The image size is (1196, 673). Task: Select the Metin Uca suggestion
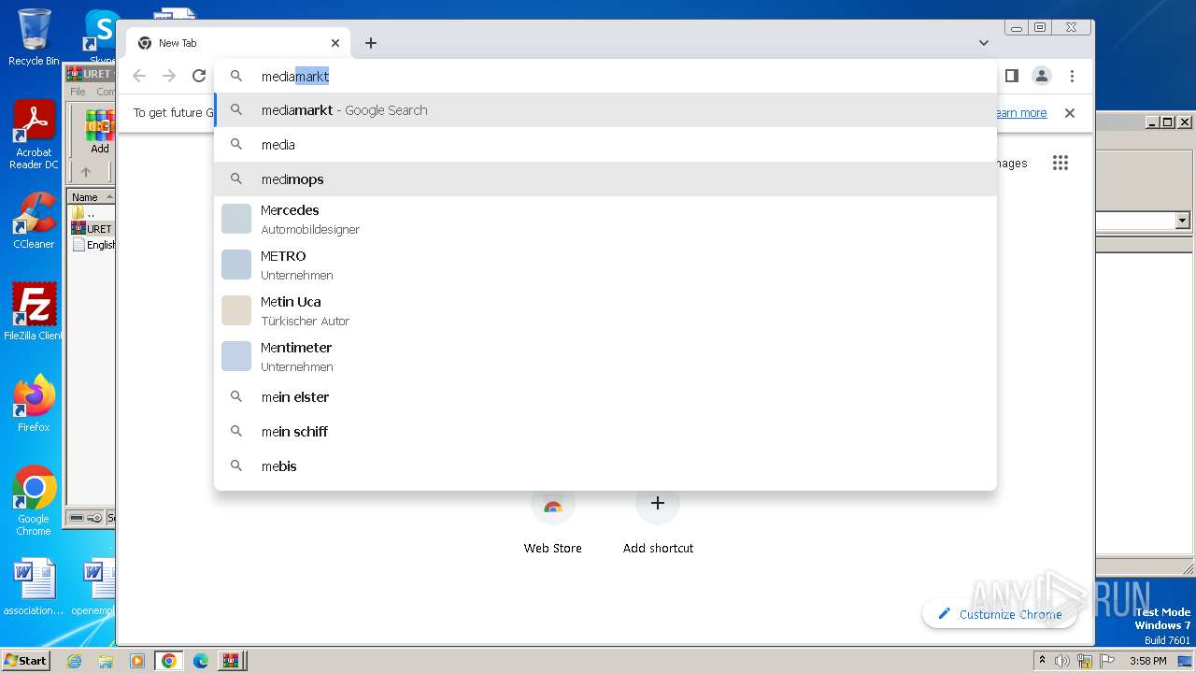pyautogui.click(x=605, y=310)
